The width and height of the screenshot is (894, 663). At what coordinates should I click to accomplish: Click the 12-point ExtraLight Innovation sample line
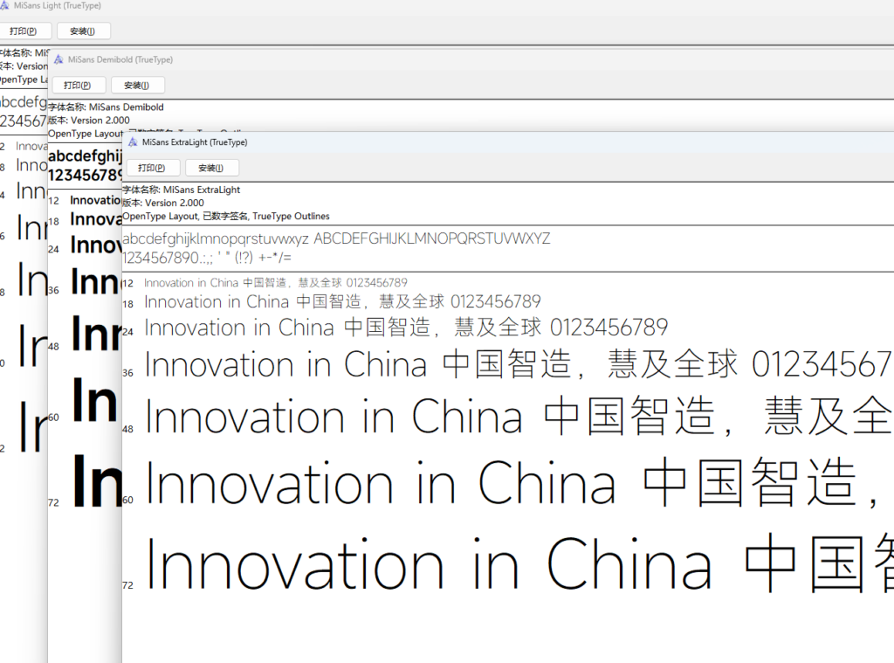275,283
